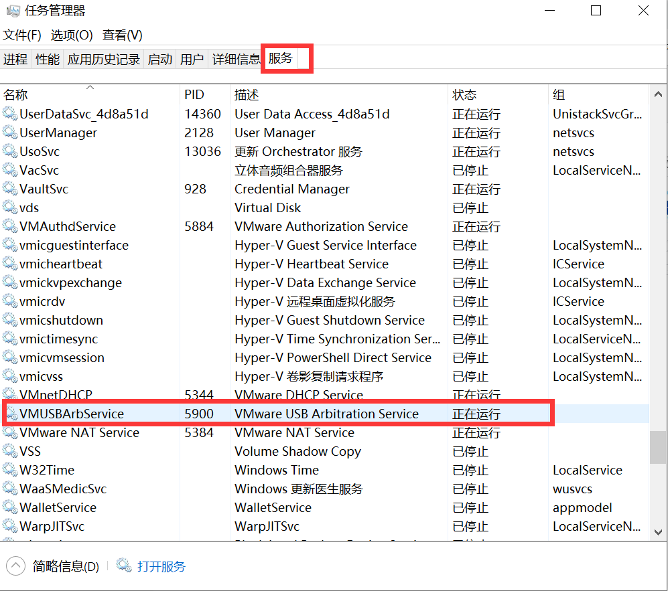
Task: Click the Credential Manager description
Action: (292, 189)
